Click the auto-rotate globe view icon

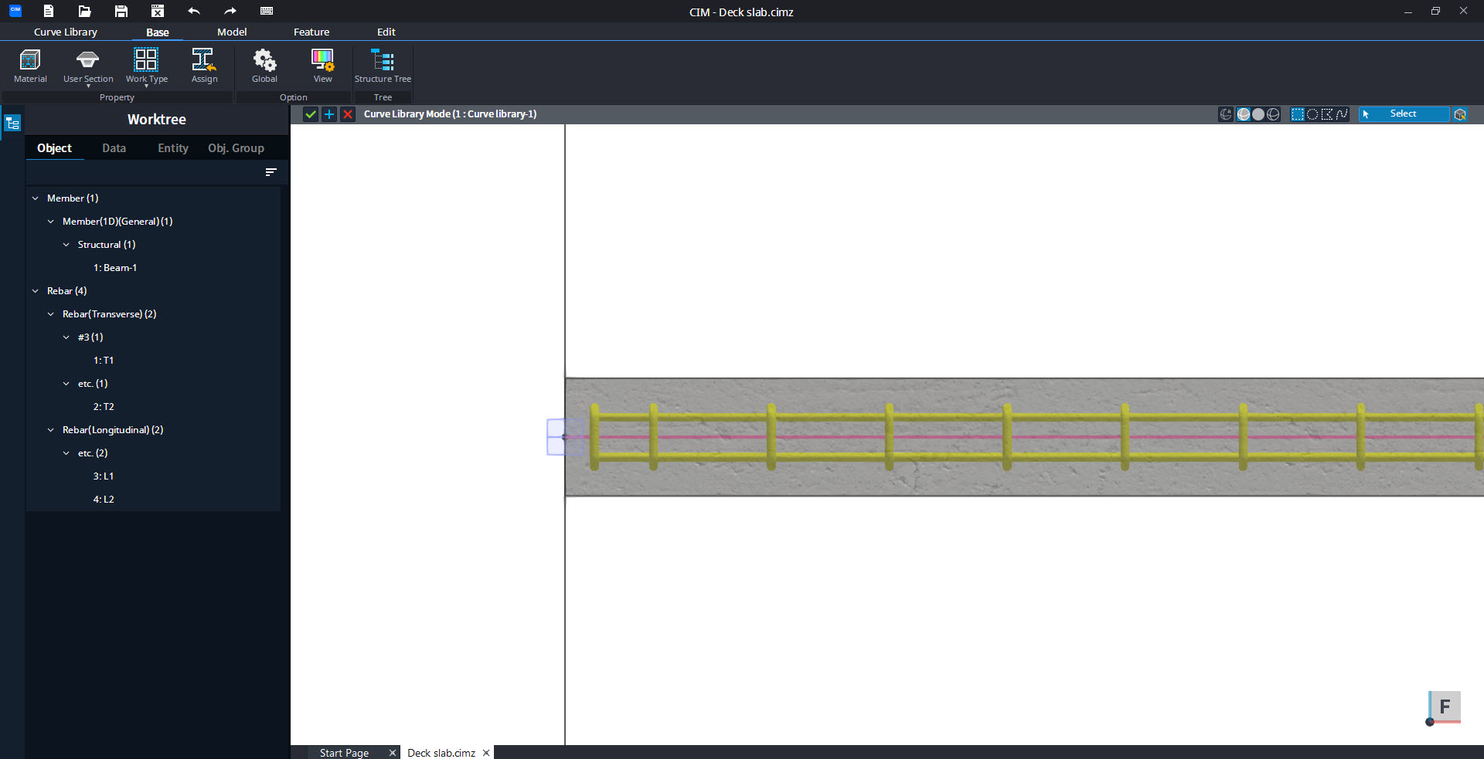click(1226, 114)
